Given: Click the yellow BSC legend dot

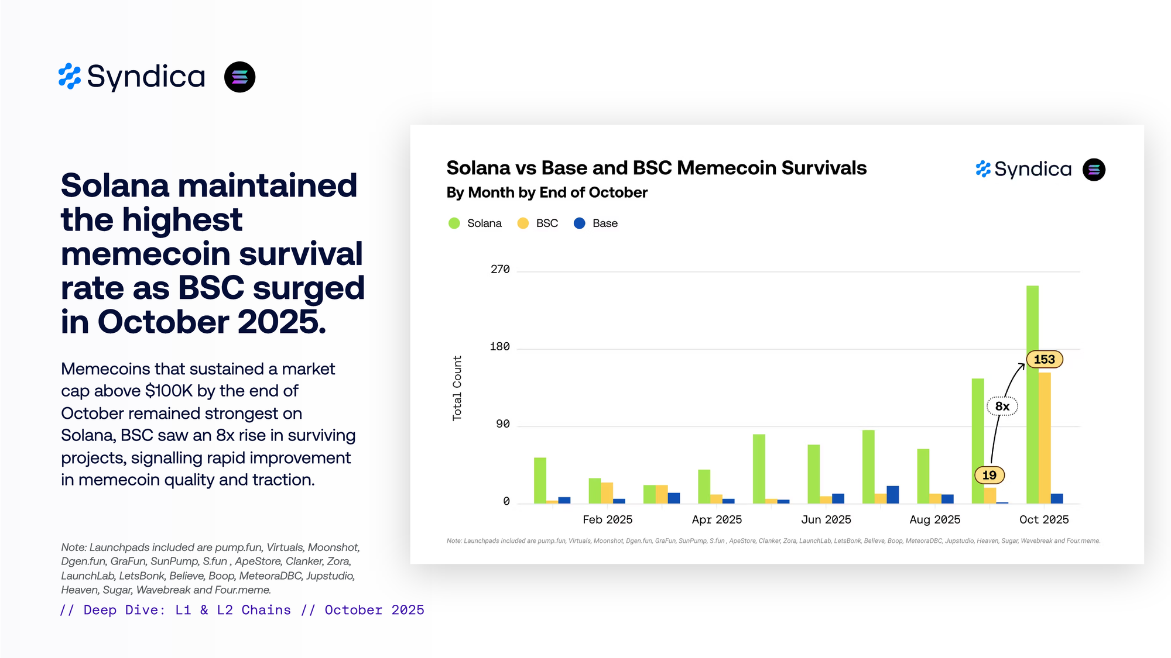Looking at the screenshot, I should point(523,223).
